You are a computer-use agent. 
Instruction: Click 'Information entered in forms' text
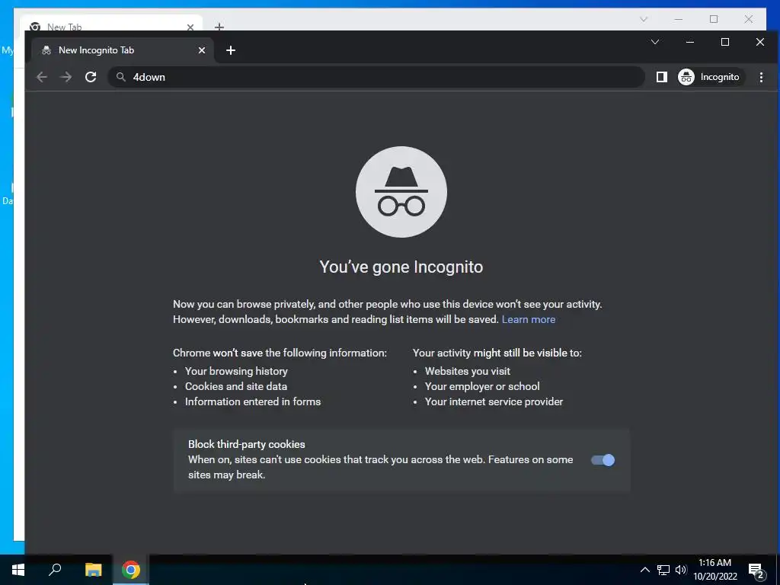tap(253, 401)
